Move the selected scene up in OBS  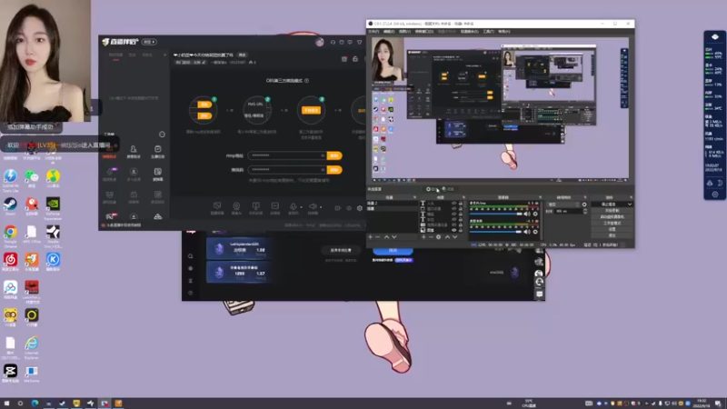click(386, 237)
